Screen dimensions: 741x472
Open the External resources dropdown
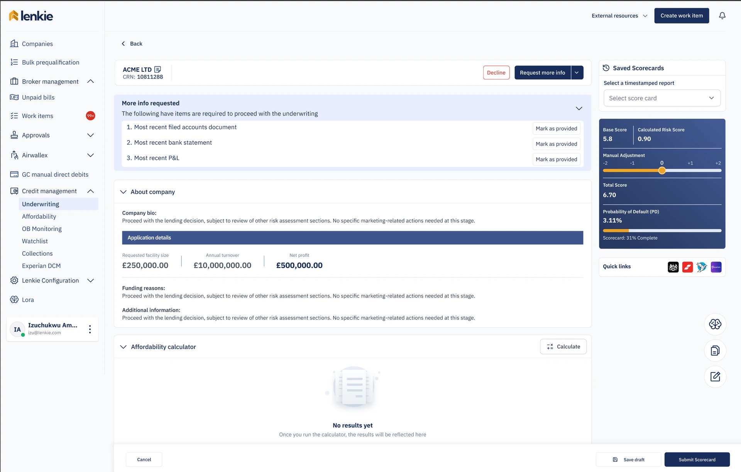(x=619, y=16)
